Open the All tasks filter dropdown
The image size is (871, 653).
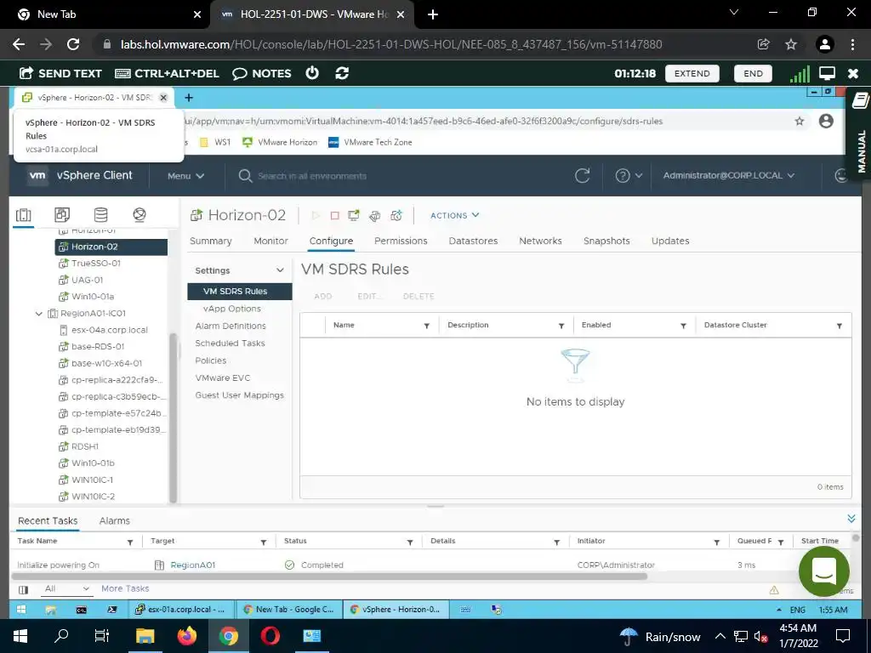coord(66,588)
